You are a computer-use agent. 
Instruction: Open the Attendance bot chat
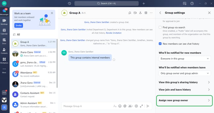(x=34, y=74)
